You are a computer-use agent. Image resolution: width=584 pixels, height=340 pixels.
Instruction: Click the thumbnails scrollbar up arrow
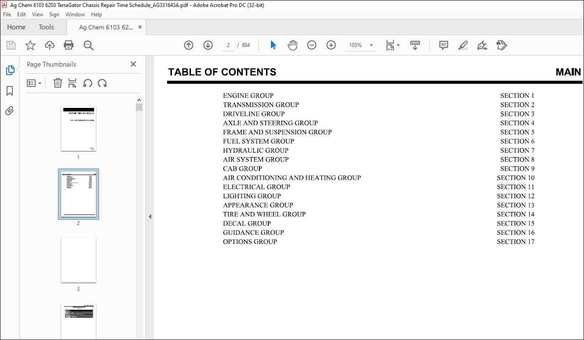coord(139,100)
